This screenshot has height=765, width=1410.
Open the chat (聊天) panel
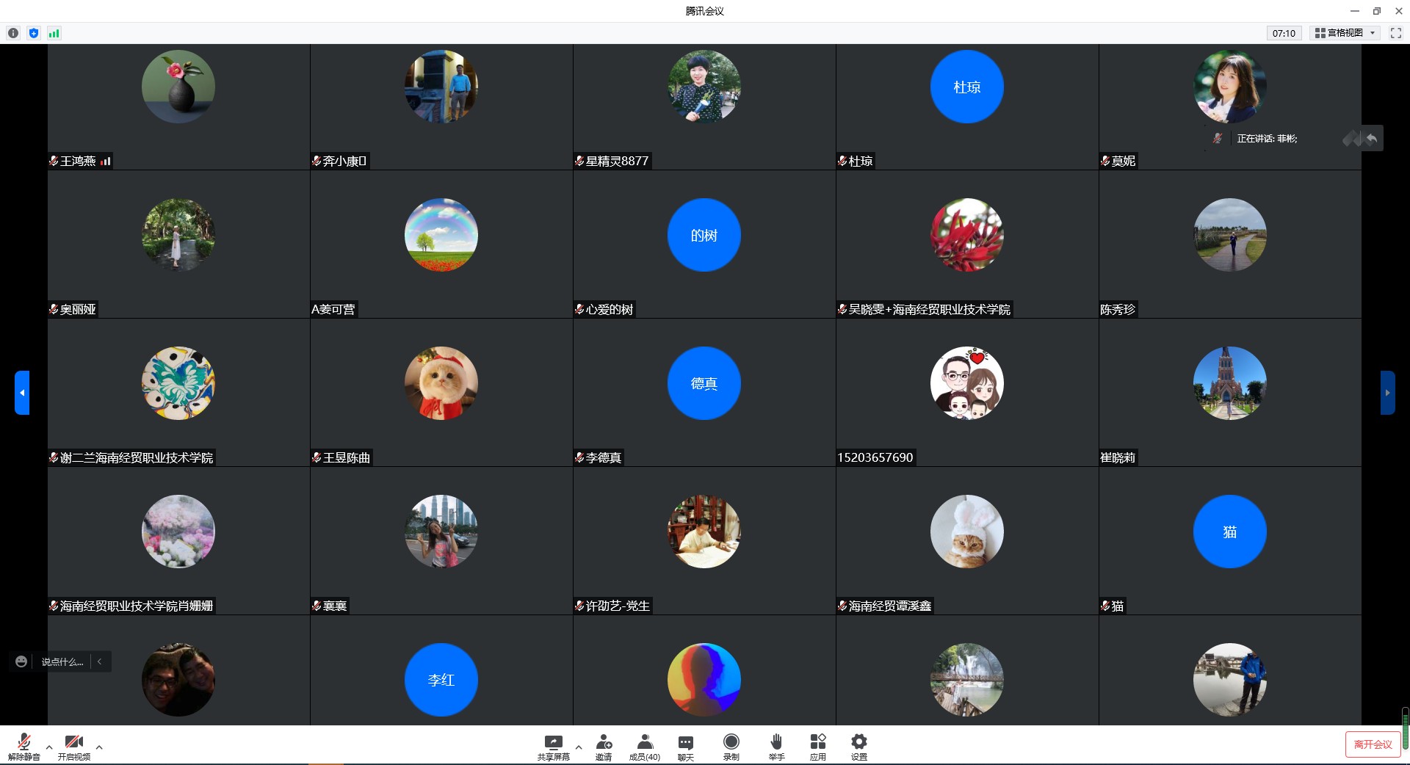point(685,746)
